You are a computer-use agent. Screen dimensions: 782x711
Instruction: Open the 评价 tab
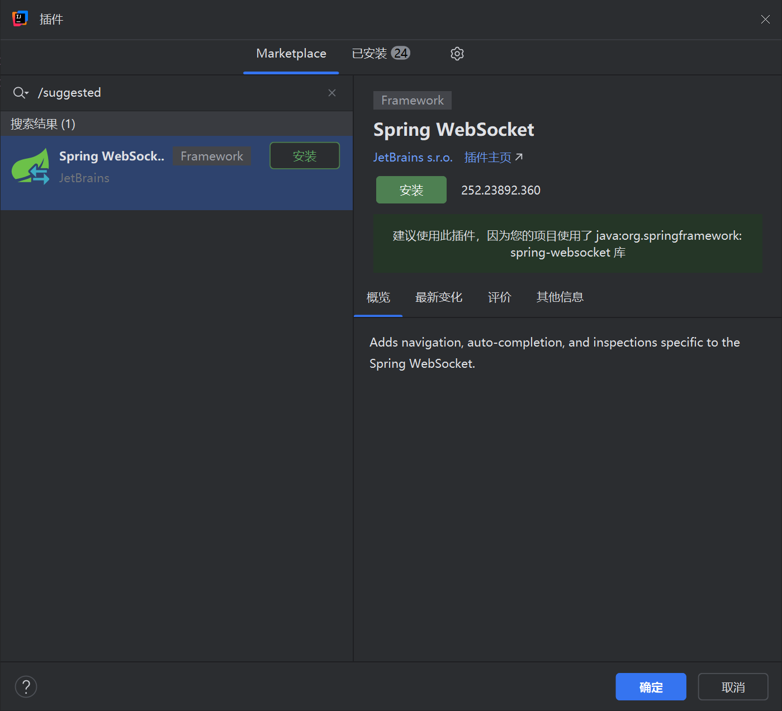500,297
